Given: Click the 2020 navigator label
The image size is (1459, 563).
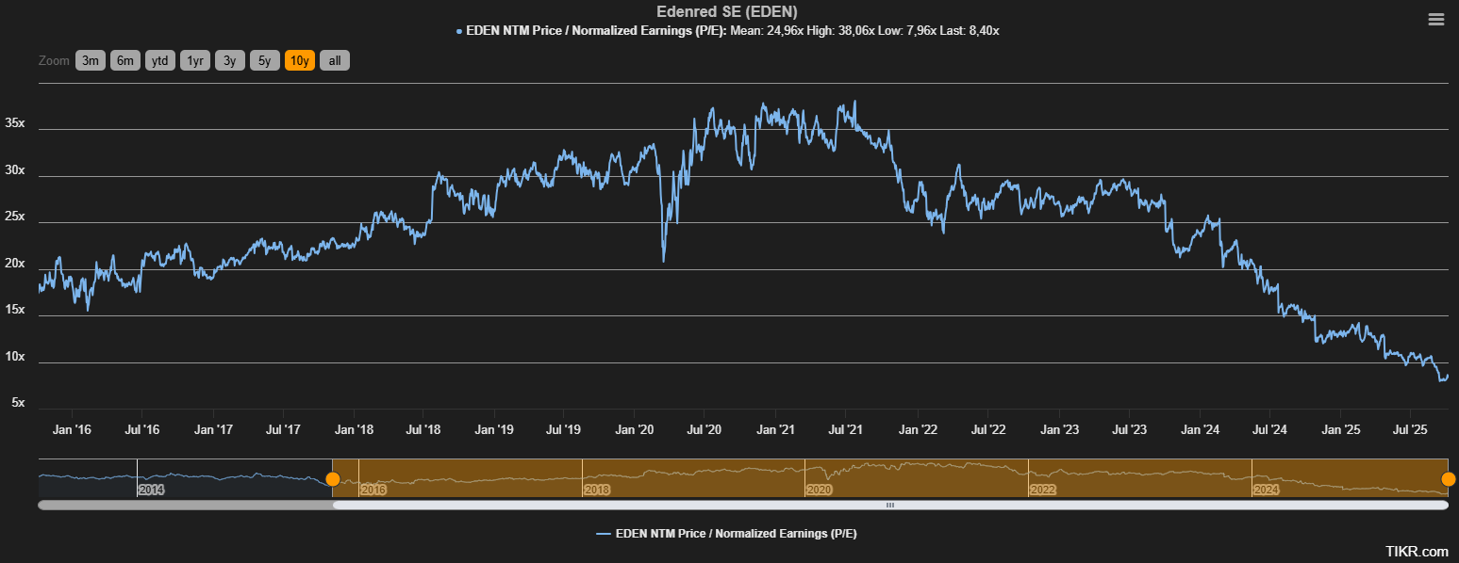Looking at the screenshot, I should (820, 491).
